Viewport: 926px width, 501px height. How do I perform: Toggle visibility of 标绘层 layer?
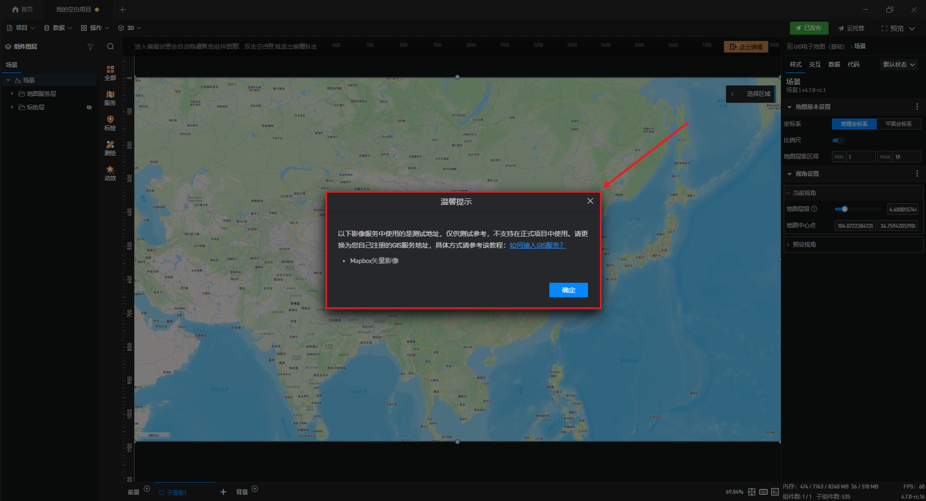point(89,107)
